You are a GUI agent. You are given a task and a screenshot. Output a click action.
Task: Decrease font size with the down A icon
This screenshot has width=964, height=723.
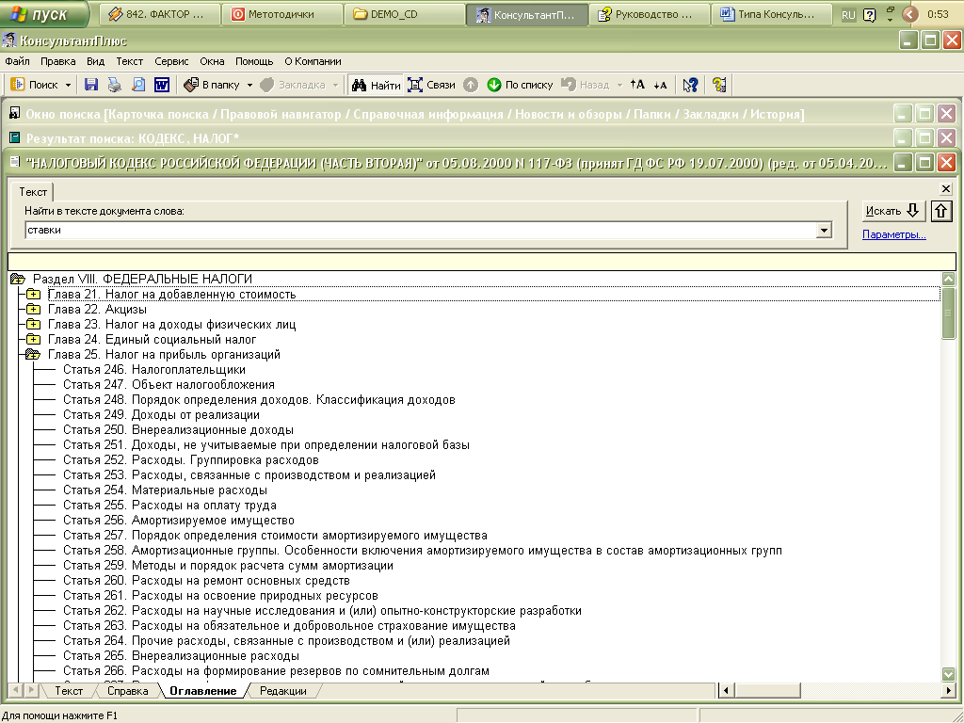pos(660,85)
